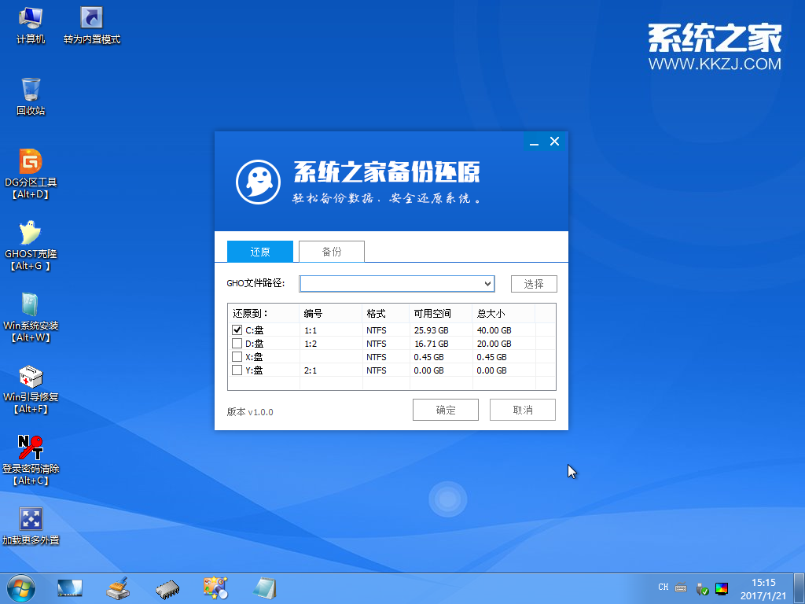805x604 pixels.
Task: Enable the Y:盘 checkbox
Action: (237, 370)
